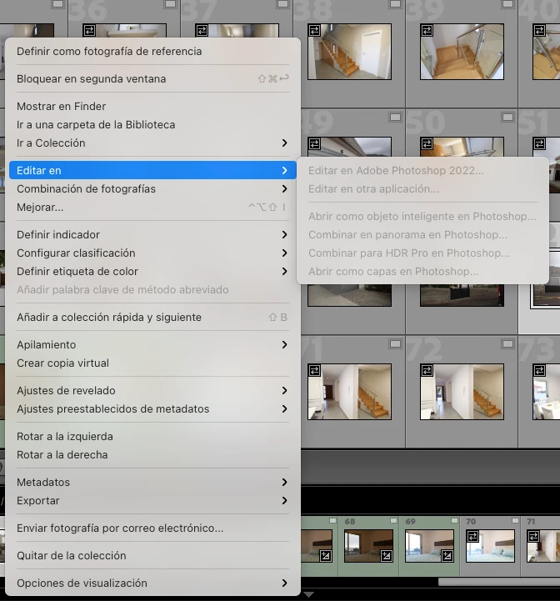Toggle the corner marker of filmstrip cell 70
The image size is (560, 601).
515,520
